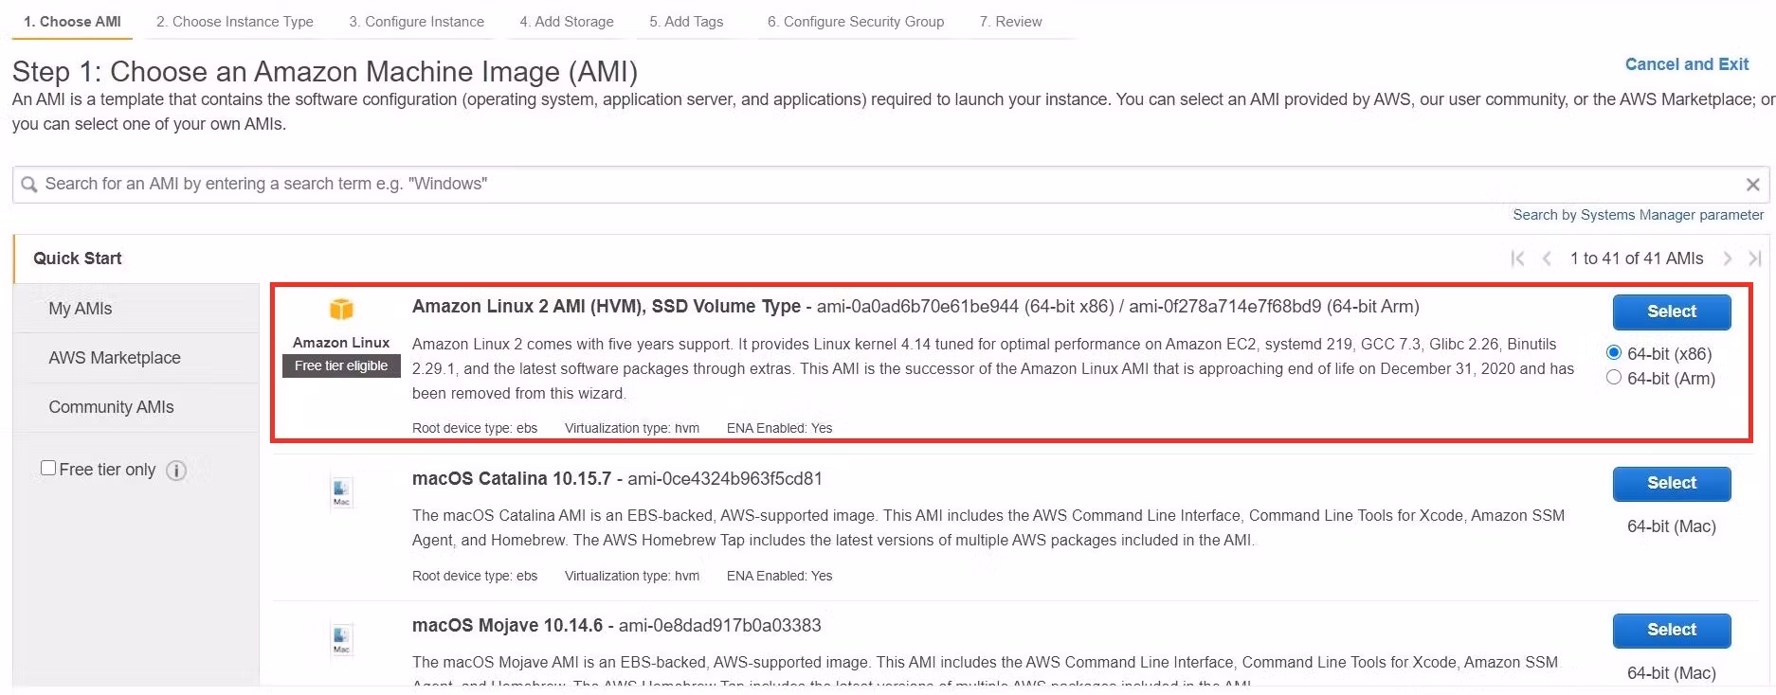Open the 3. Configure Instance tab

coord(416,22)
